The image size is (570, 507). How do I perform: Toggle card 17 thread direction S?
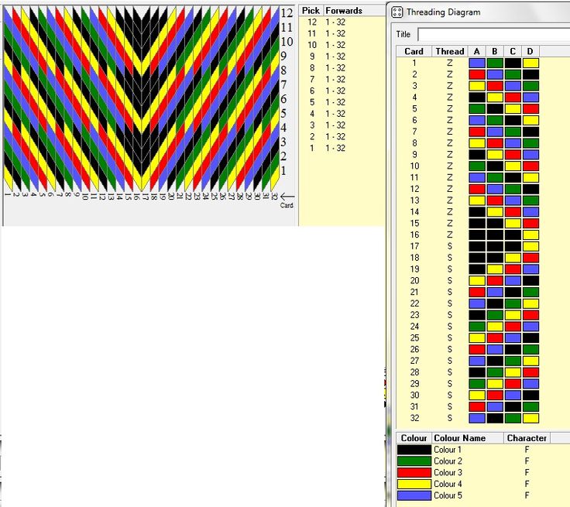pyautogui.click(x=450, y=246)
